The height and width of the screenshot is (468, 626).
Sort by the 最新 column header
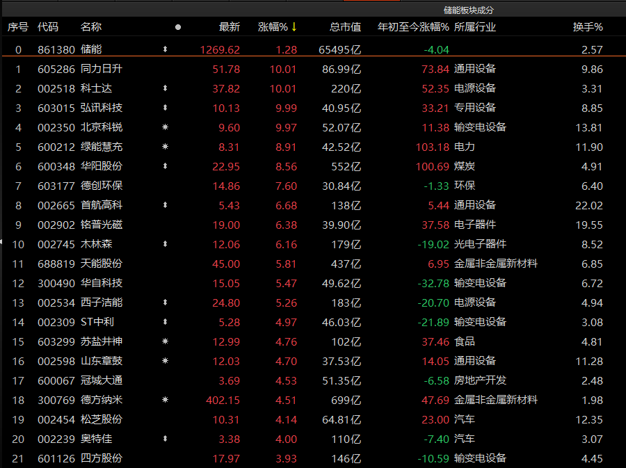229,27
